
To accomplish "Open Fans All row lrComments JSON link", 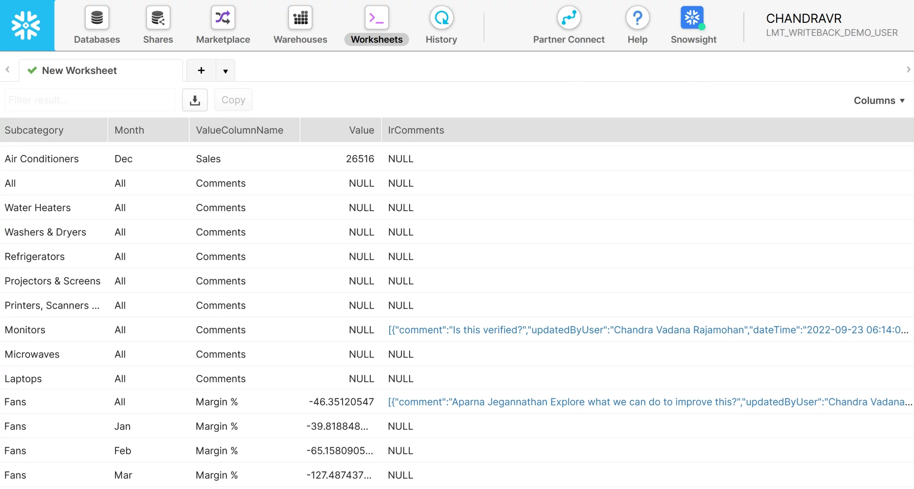I will [x=650, y=402].
